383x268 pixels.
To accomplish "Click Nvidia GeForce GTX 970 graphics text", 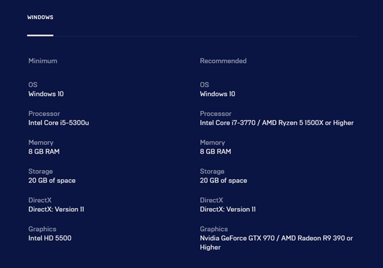I will point(276,242).
